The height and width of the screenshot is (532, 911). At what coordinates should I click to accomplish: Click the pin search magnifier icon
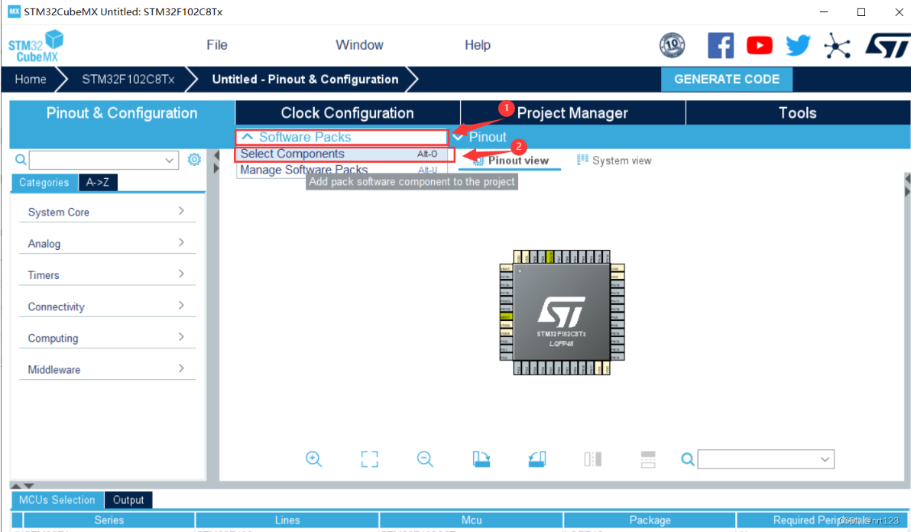click(x=687, y=459)
